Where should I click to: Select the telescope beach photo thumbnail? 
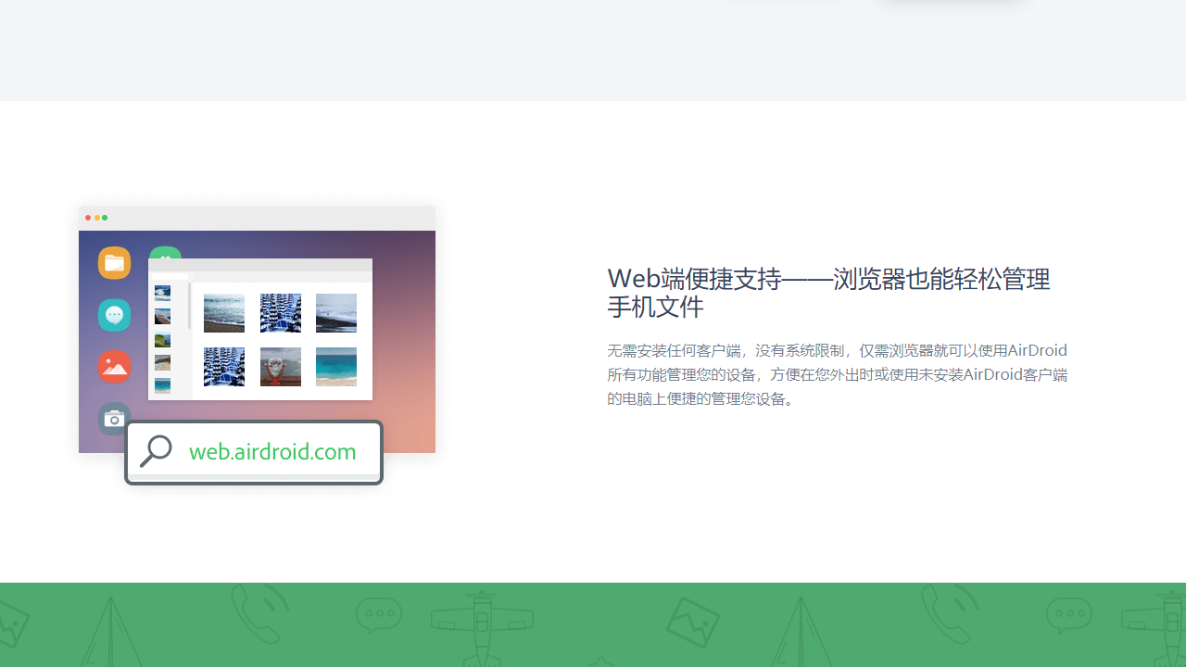pyautogui.click(x=281, y=367)
